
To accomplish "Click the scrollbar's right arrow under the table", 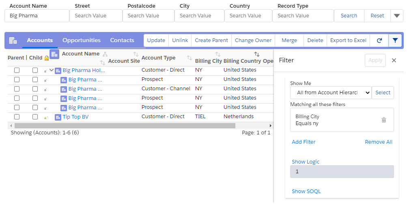I will pos(271,125).
